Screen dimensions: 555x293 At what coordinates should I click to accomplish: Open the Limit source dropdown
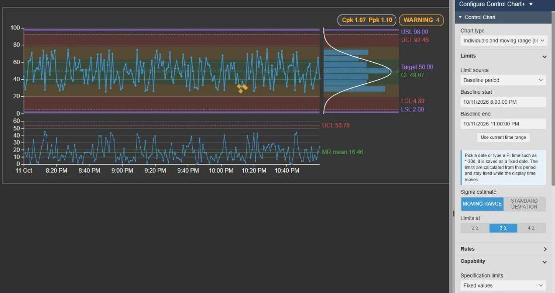pyautogui.click(x=503, y=80)
